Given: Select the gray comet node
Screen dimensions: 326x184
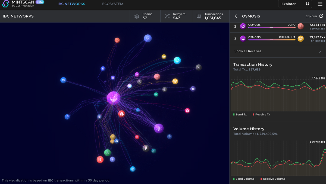Looking at the screenshot, I should click(x=165, y=89).
